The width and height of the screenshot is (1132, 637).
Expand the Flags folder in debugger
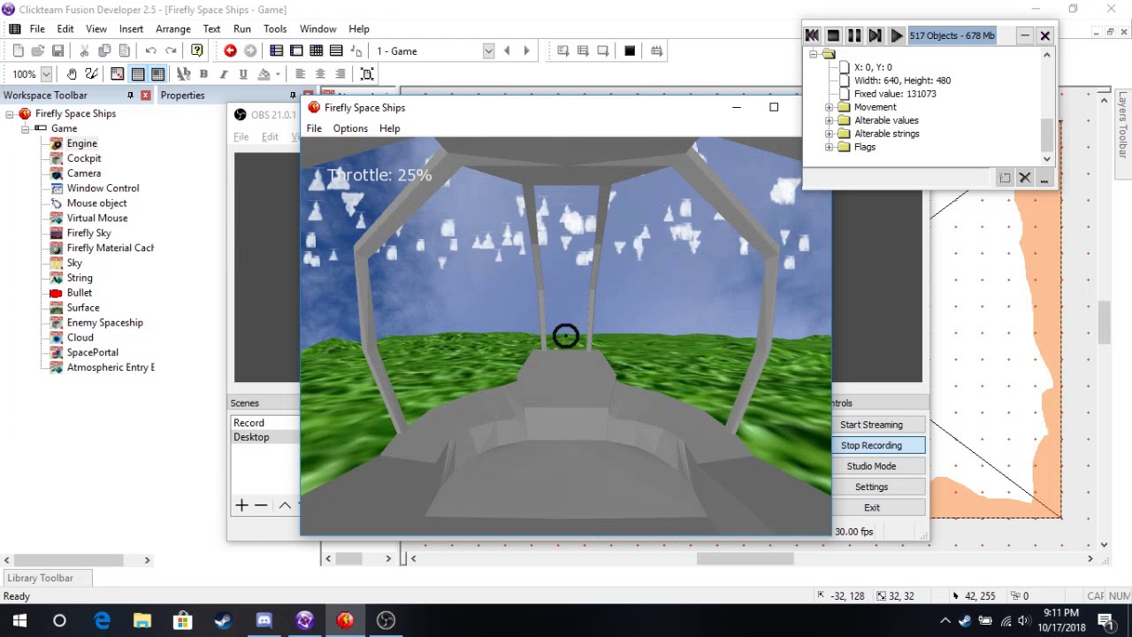coord(830,147)
